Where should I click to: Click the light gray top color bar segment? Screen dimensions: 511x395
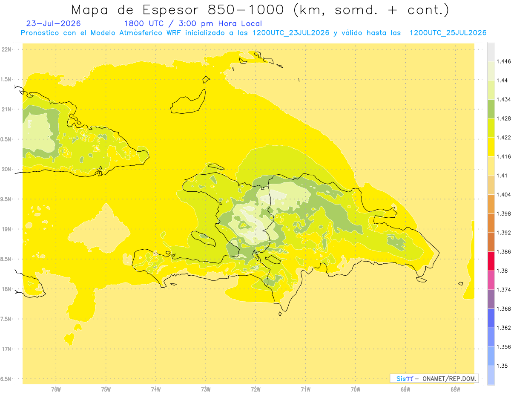tap(491, 51)
